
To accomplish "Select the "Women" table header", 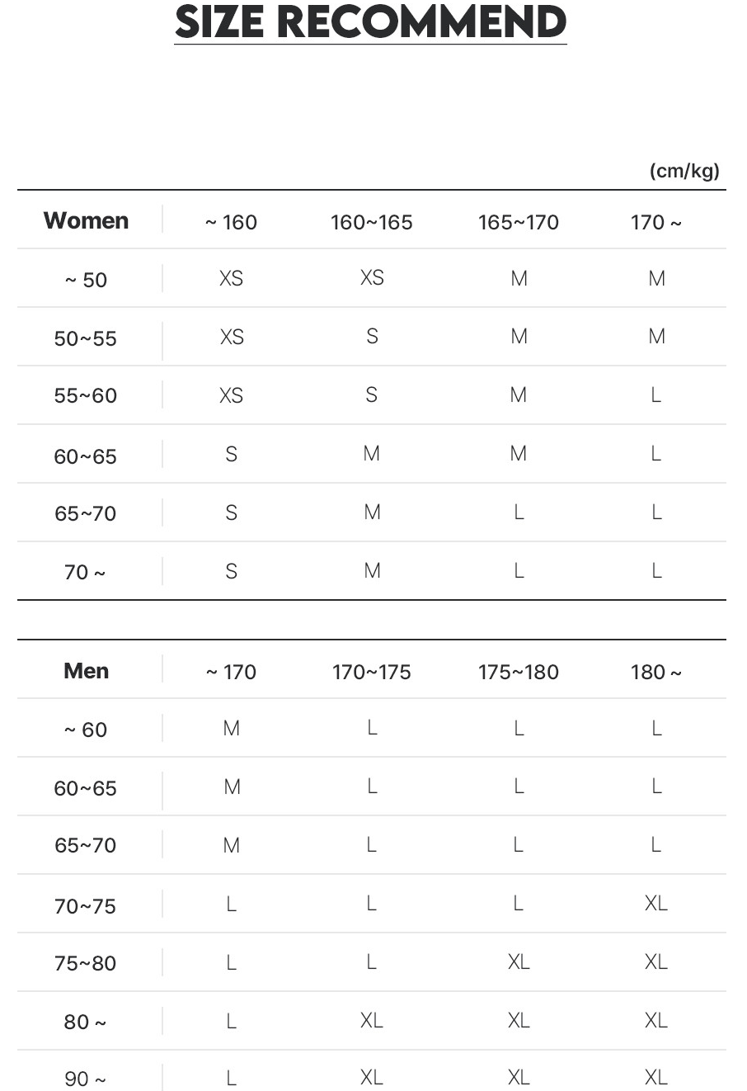I will pos(86,221).
